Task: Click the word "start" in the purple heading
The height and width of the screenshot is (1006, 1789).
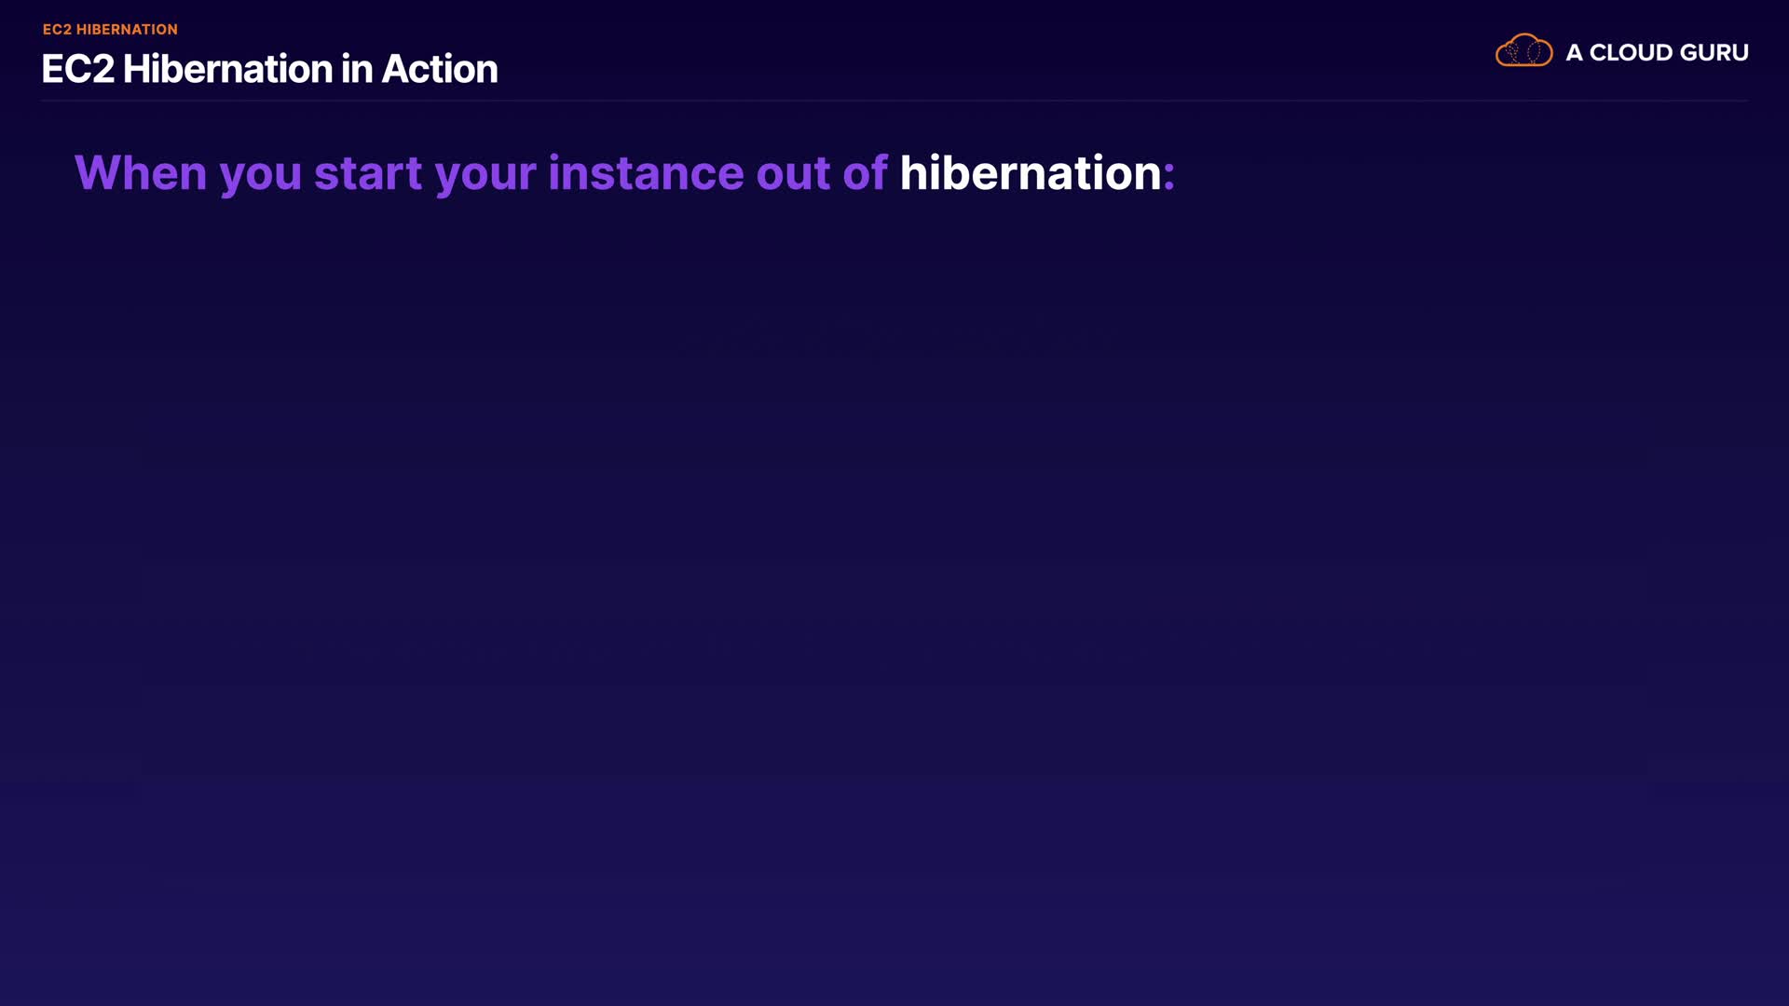Action: coord(368,173)
